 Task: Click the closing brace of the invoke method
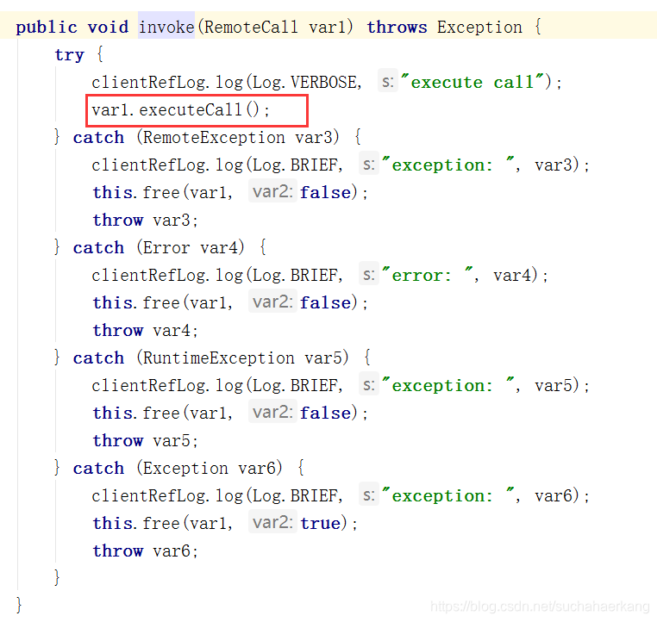coord(19,606)
